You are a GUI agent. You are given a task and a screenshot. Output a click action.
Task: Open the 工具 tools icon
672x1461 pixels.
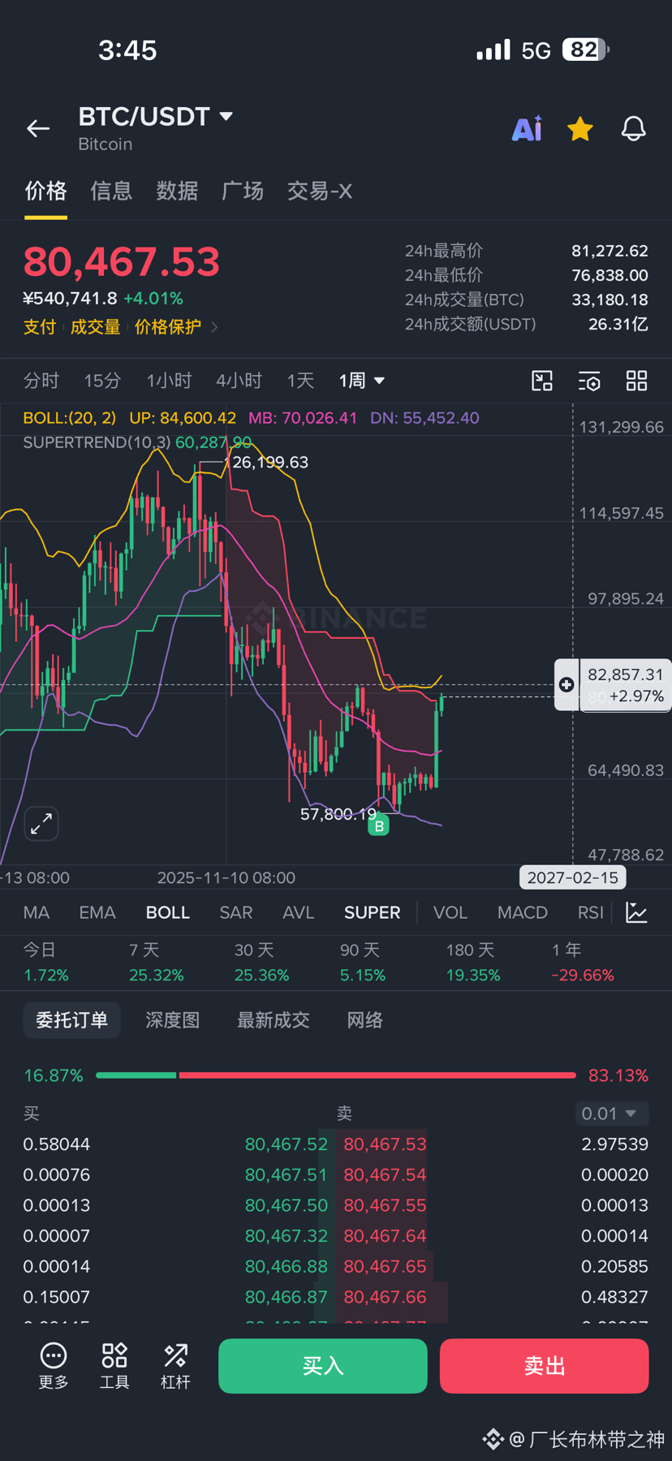click(114, 1366)
